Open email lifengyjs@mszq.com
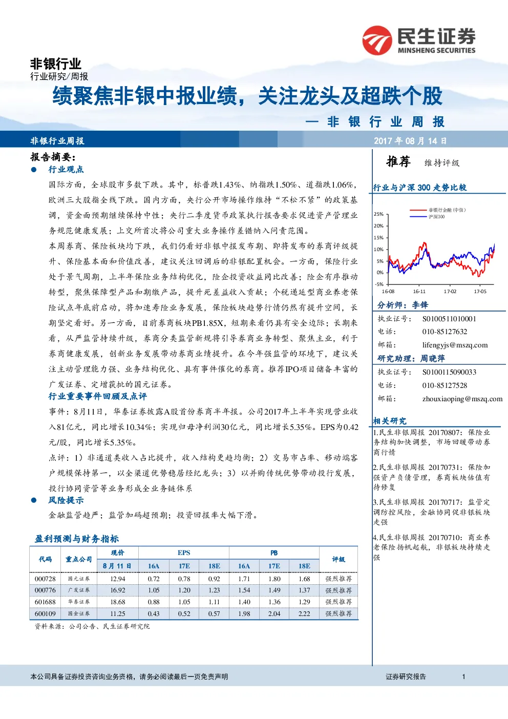The width and height of the screenshot is (508, 719). click(455, 345)
